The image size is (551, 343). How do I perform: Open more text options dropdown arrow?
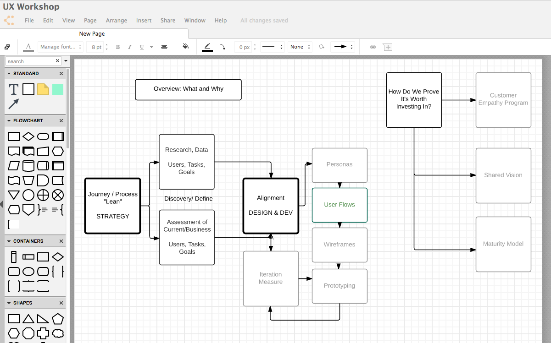coord(152,47)
